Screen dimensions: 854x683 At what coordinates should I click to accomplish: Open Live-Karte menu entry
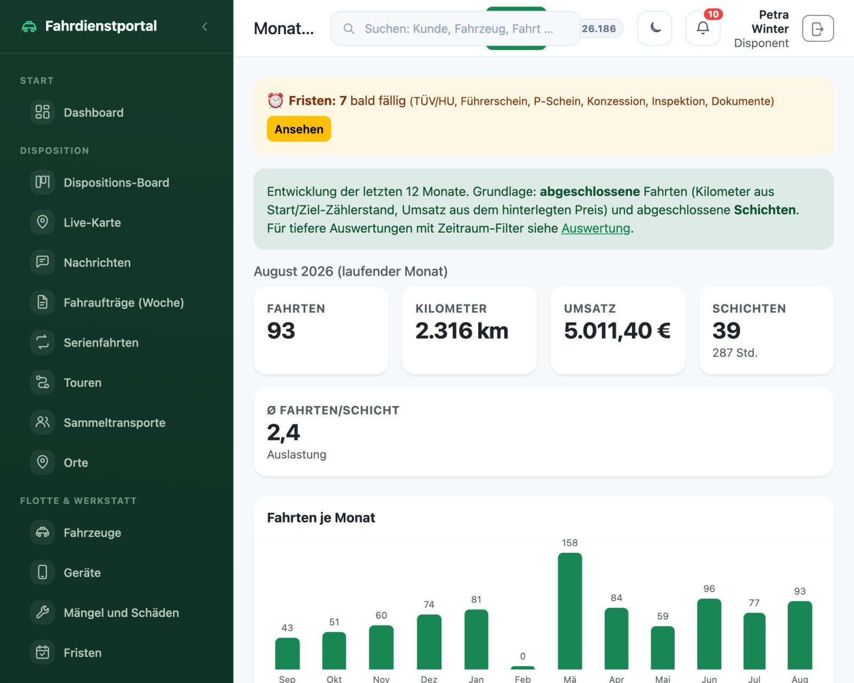pyautogui.click(x=116, y=222)
